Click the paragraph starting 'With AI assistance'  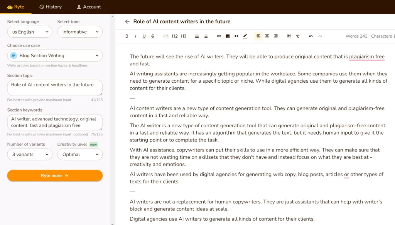(255, 157)
